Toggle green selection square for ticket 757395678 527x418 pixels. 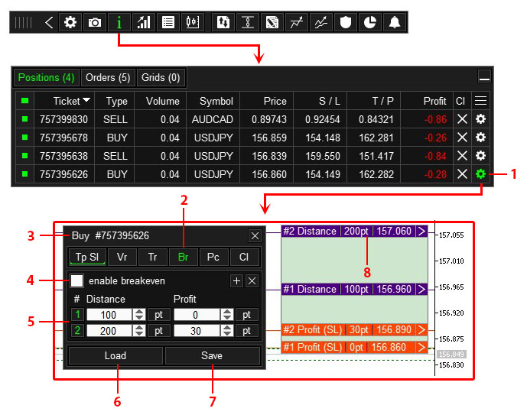(24, 138)
